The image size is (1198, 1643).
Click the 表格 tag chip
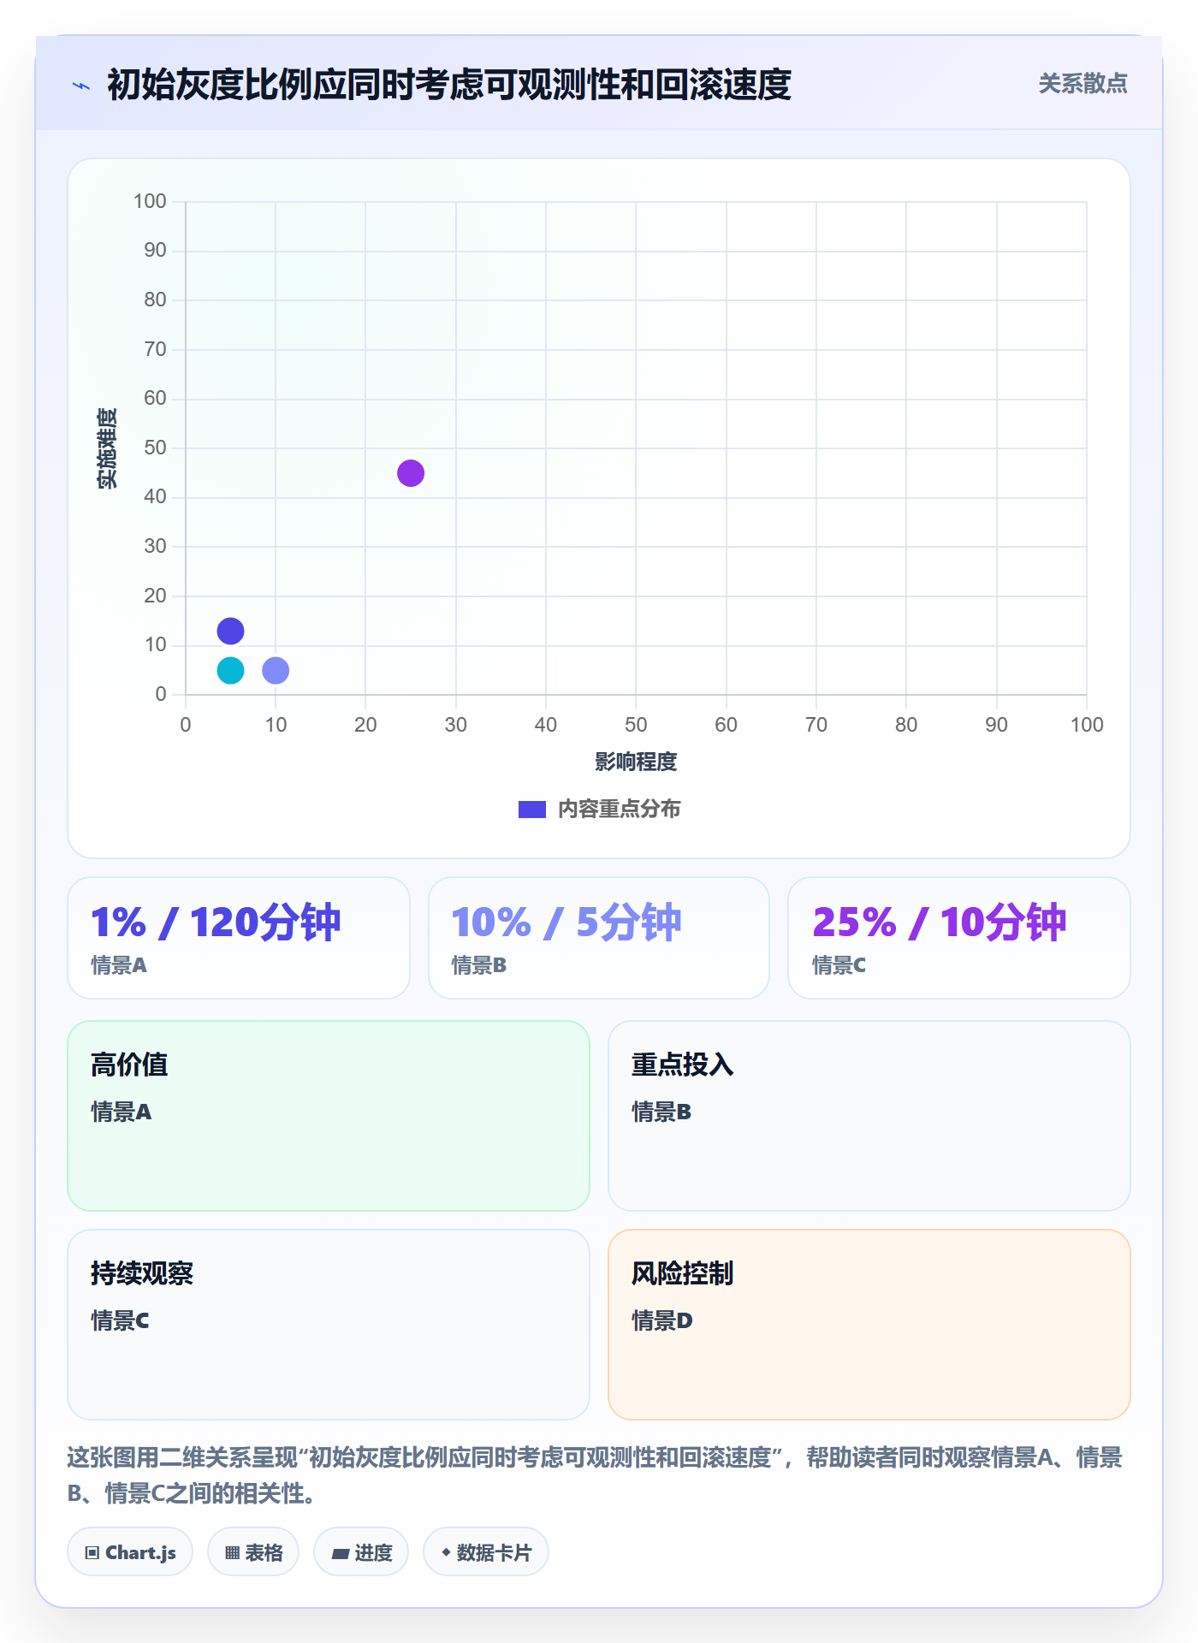click(253, 1552)
